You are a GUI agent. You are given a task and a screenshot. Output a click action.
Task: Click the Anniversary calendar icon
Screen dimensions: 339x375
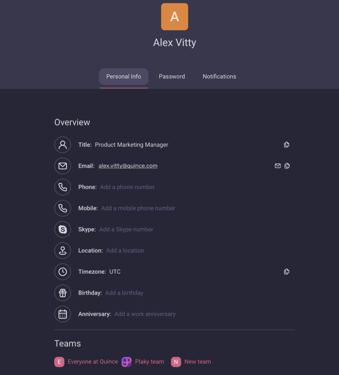point(63,314)
